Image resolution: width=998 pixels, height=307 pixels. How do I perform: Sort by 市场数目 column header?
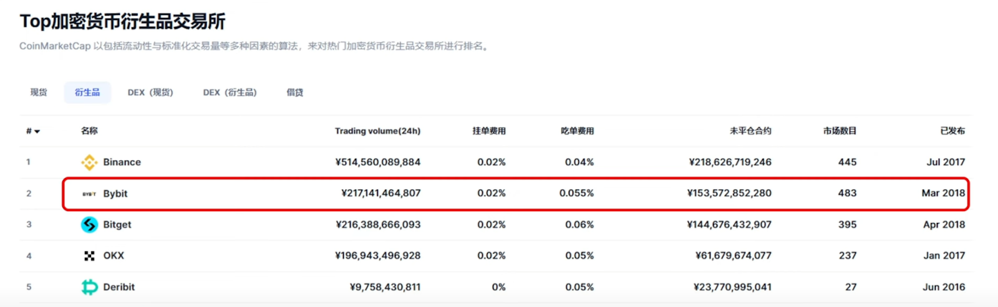pos(840,131)
